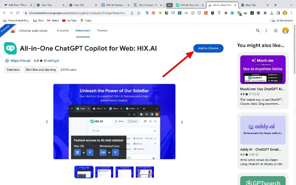Show the previous screenshot with left arrow
Screen dimensions: 296x185
coord(47,122)
